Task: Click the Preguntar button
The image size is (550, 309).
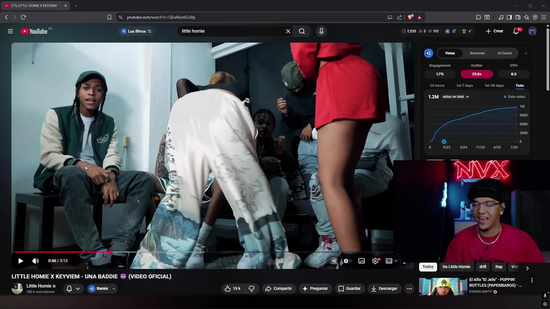Action: [315, 288]
